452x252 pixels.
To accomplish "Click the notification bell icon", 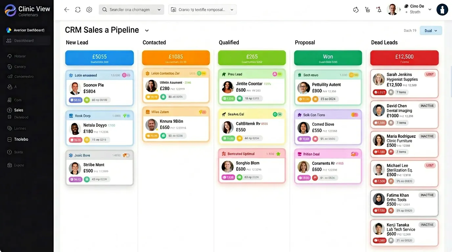I will pyautogui.click(x=379, y=10).
